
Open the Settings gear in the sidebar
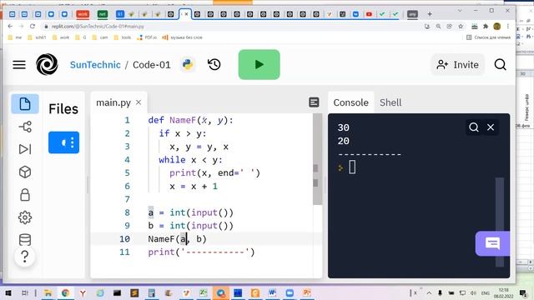[25, 217]
